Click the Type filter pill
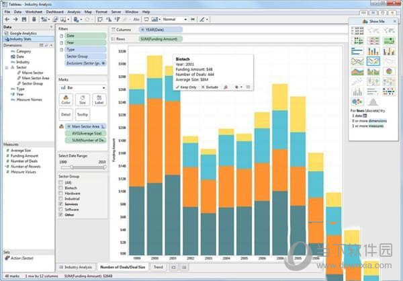The height and width of the screenshot is (281, 403). coord(85,49)
